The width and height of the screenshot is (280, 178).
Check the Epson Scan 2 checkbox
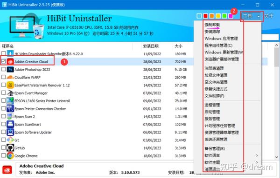(x=3, y=116)
